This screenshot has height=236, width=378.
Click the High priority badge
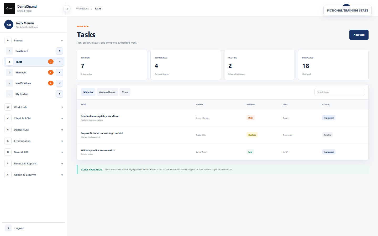click(250, 118)
